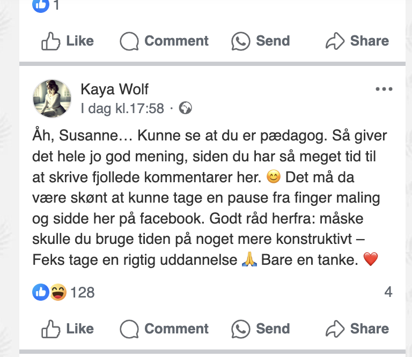Click the globe public-audience icon
This screenshot has width=412, height=357.
(186, 108)
